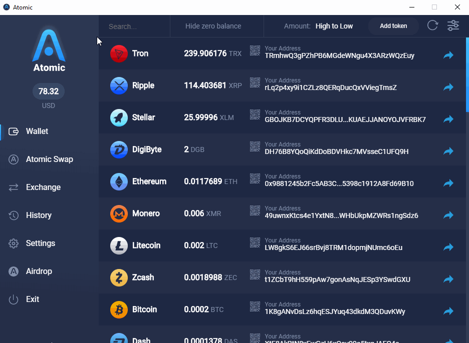Click the 239.906176 TRX balance

[x=212, y=53]
